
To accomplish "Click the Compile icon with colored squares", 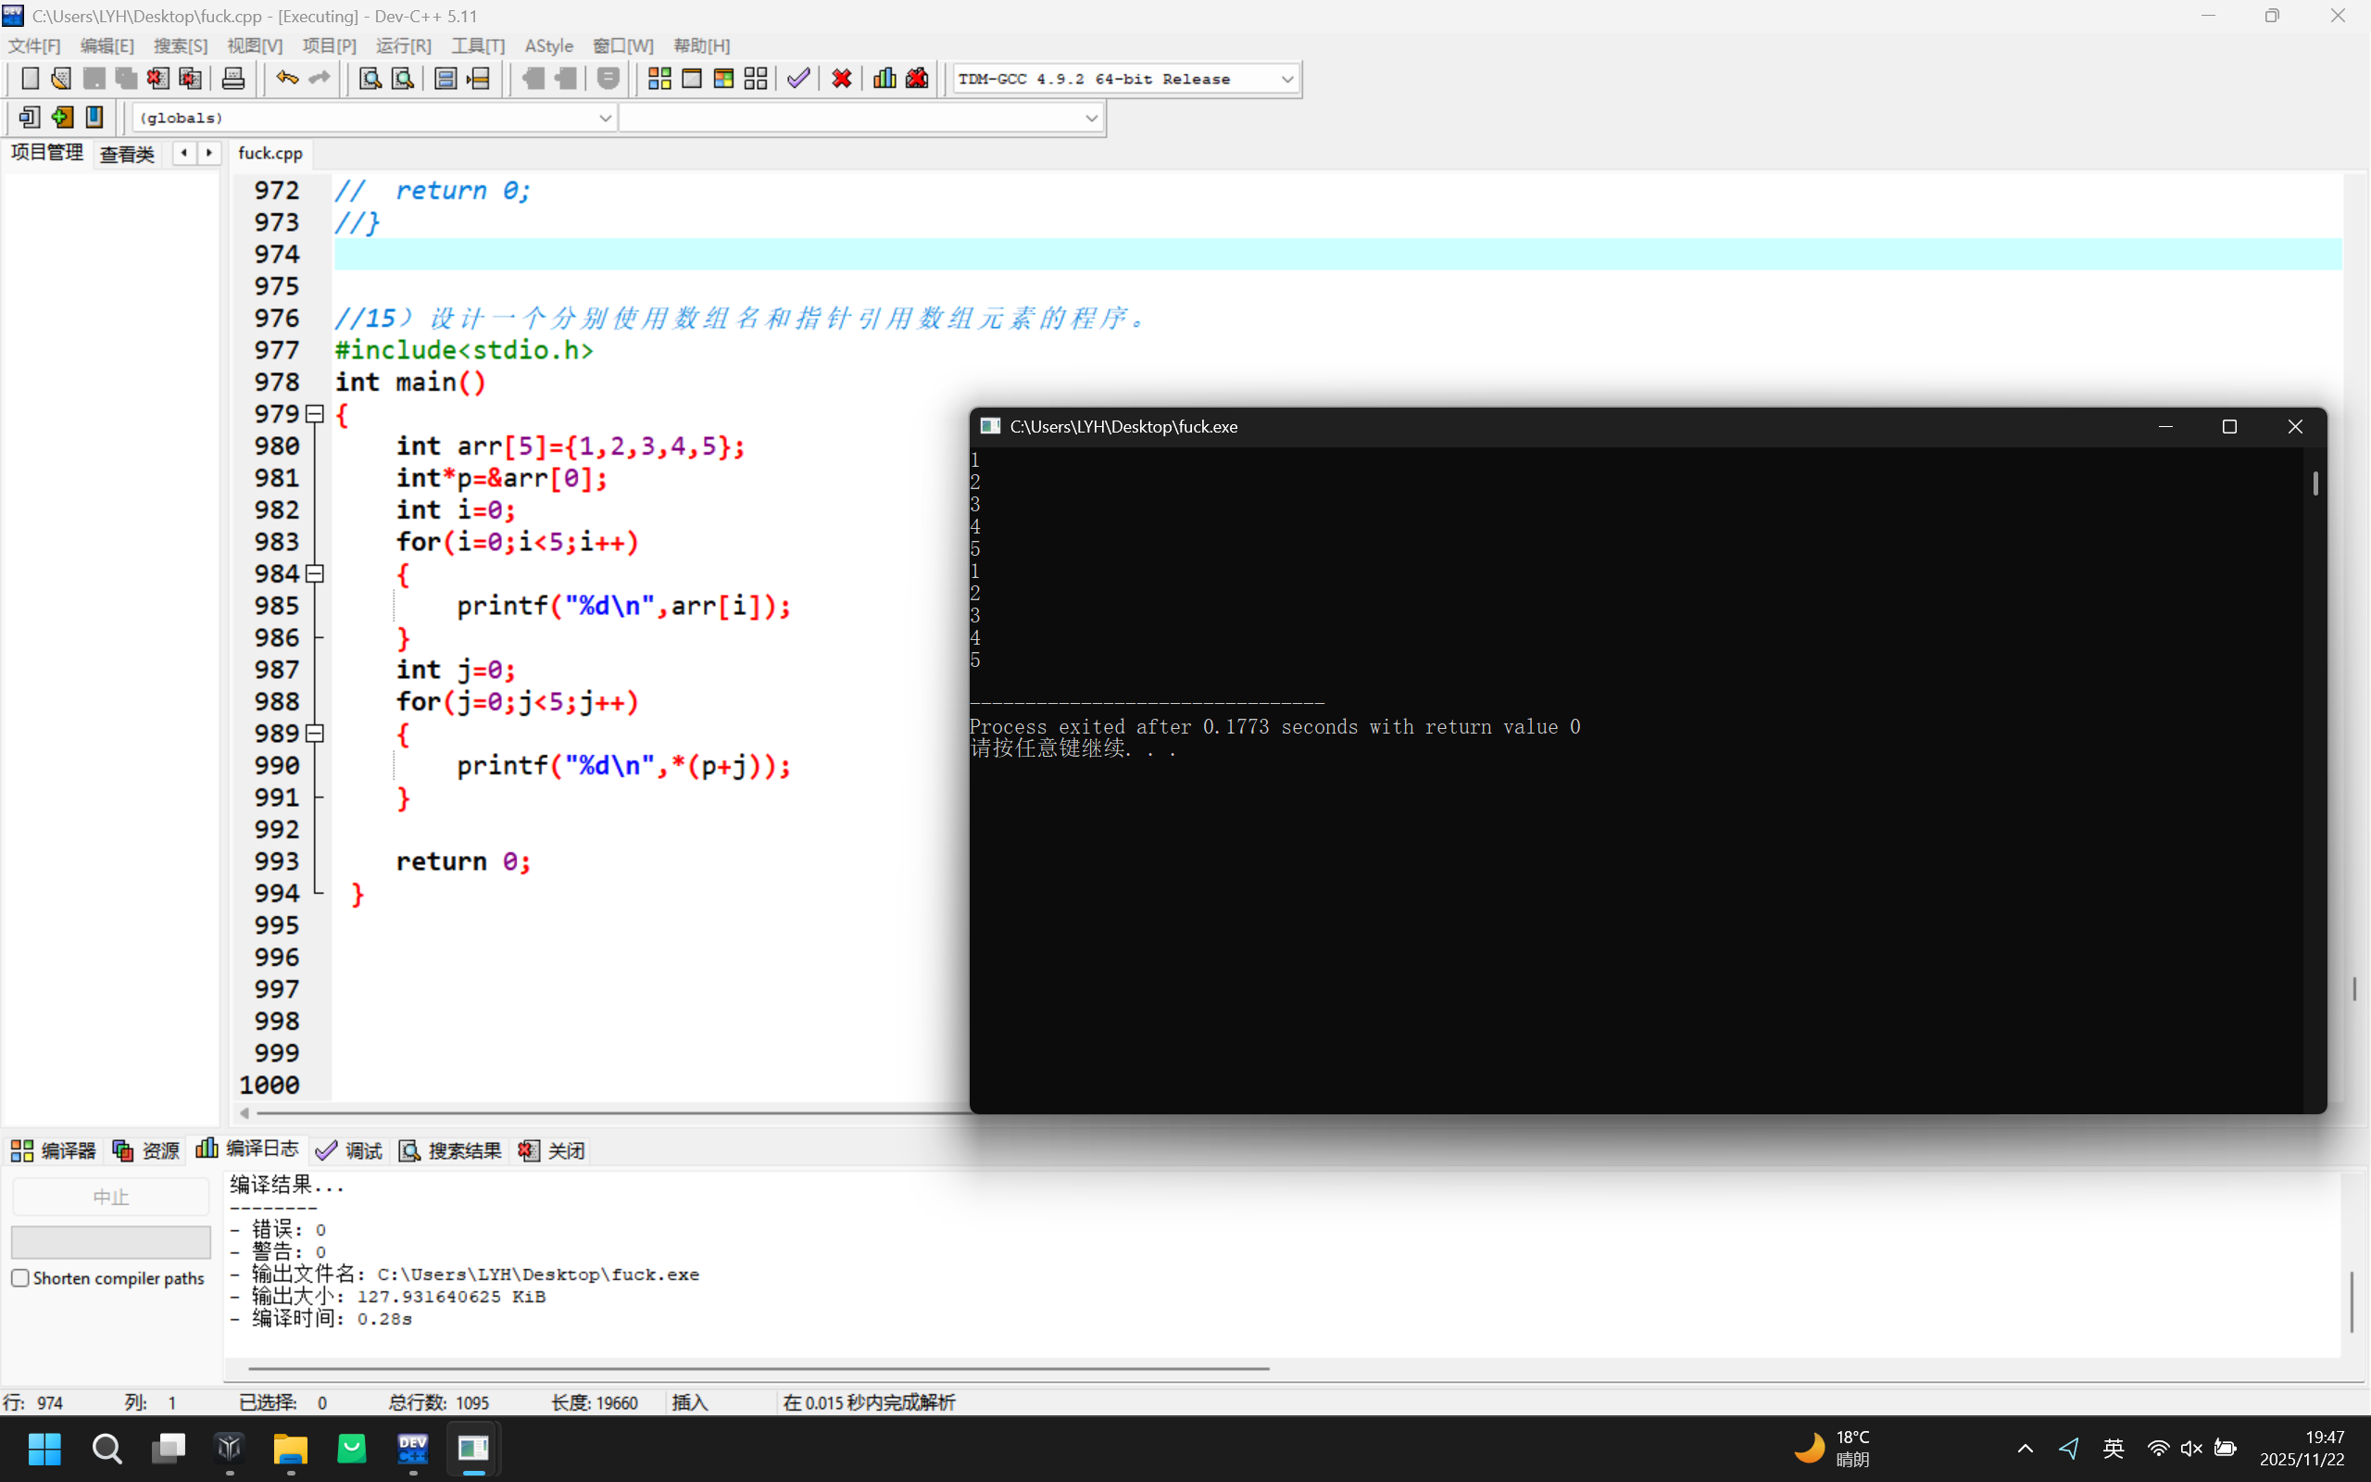I will [x=659, y=79].
